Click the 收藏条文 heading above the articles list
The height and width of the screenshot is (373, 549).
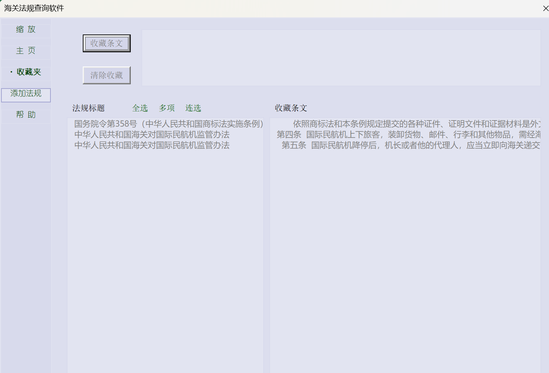[291, 108]
